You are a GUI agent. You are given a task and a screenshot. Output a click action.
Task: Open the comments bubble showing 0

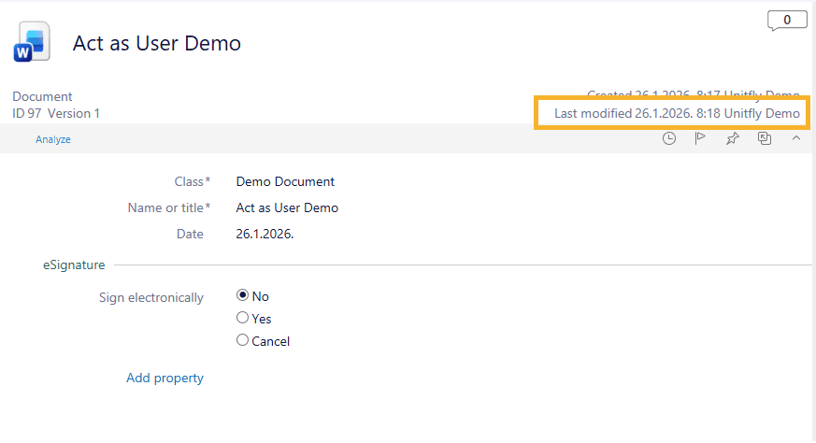786,20
